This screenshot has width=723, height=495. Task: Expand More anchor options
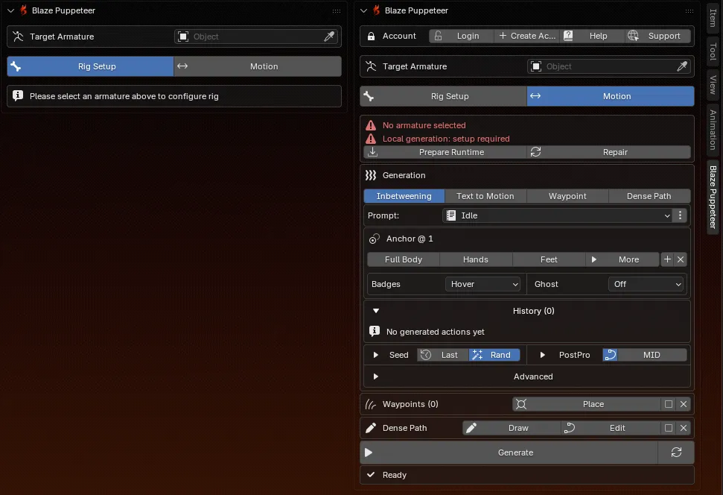(622, 259)
